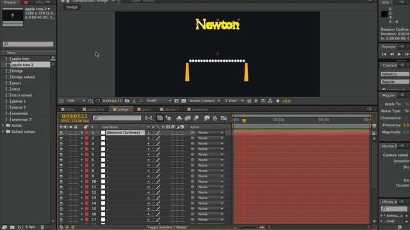Click the live update icon in timeline

coord(160,118)
